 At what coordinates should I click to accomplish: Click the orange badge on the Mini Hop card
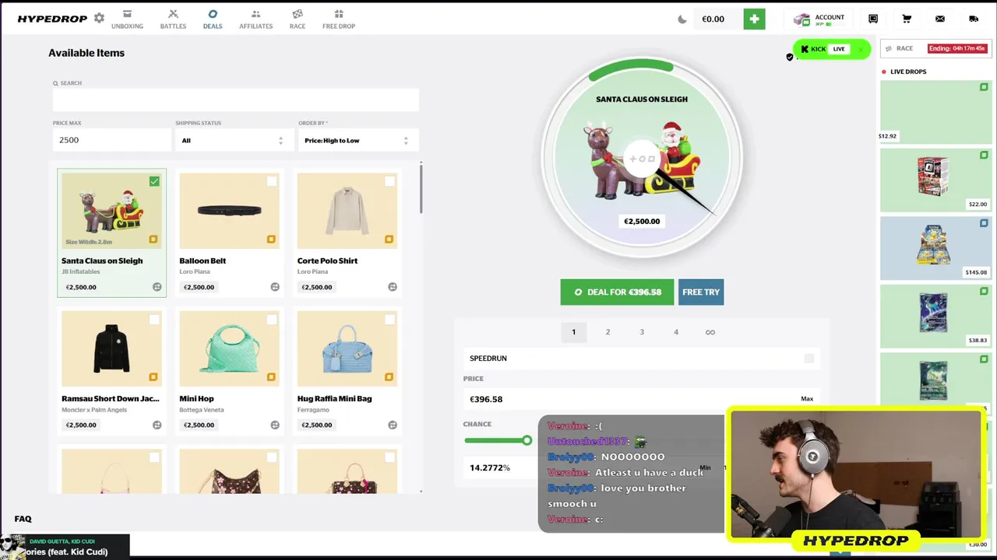tap(271, 377)
